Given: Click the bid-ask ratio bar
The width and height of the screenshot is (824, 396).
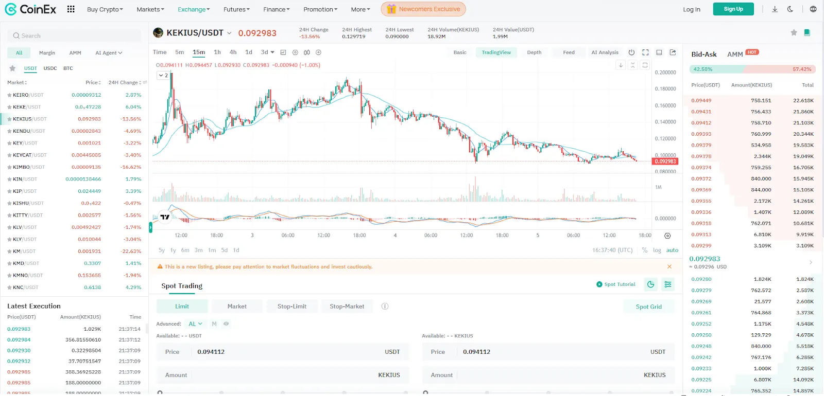Looking at the screenshot, I should click(x=752, y=69).
